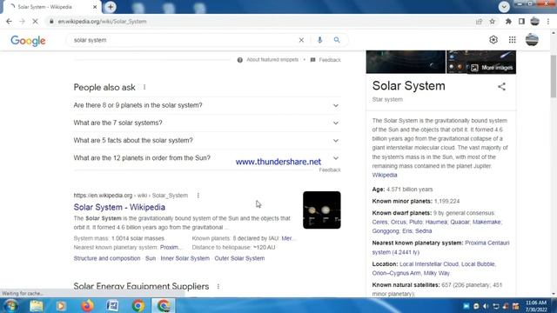Screen dimensions: 557x313
Task: Open Google quick settings gear
Action: (493, 40)
